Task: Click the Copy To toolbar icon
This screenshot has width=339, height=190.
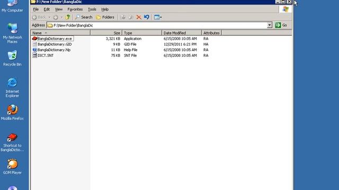Action: (x=131, y=17)
